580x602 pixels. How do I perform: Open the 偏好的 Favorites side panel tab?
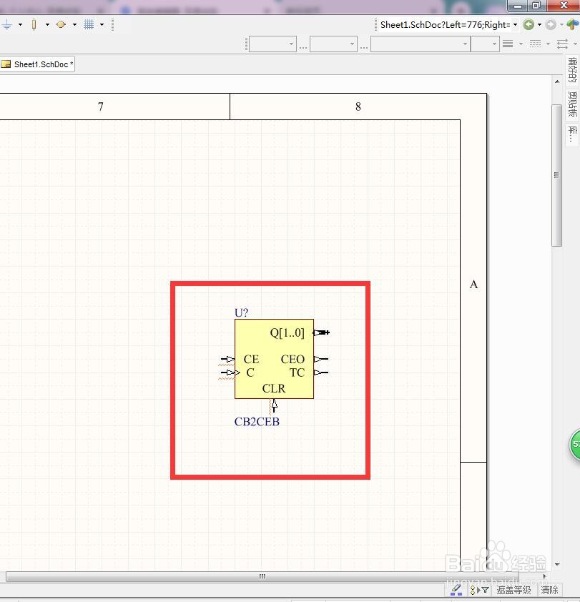[573, 70]
